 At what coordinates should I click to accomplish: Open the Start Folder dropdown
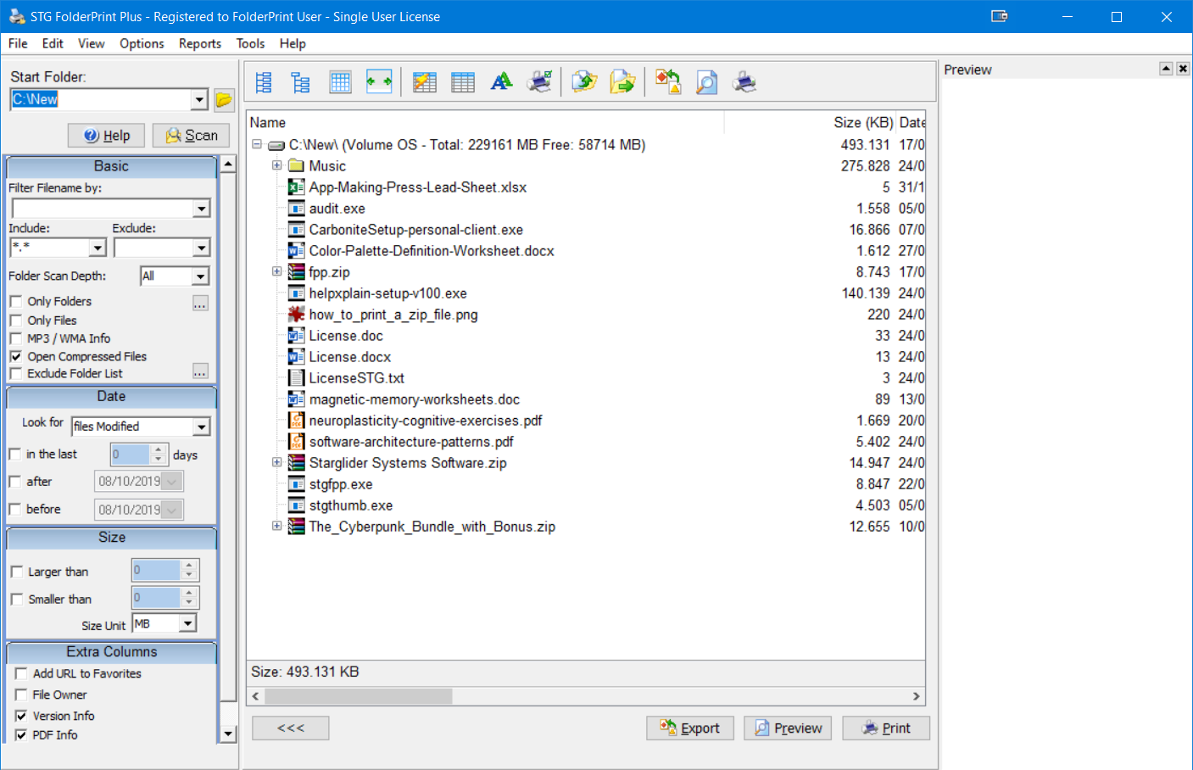(x=199, y=100)
